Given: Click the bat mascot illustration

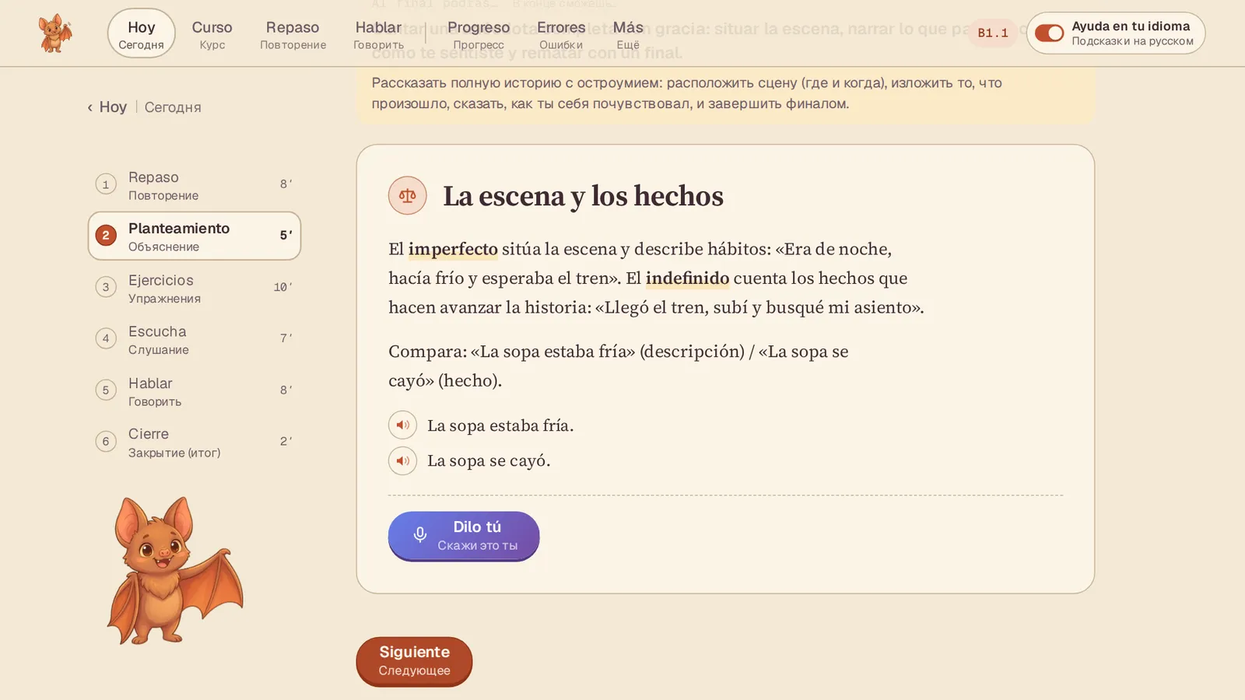Looking at the screenshot, I should coord(174,570).
